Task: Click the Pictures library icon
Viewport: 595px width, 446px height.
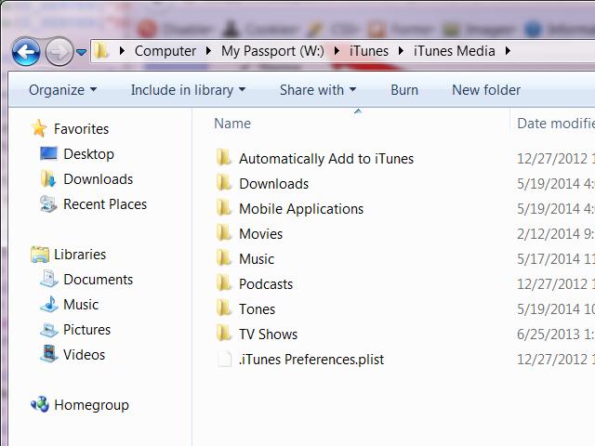Action: coord(48,330)
